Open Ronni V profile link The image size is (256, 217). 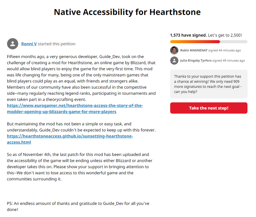click(29, 44)
